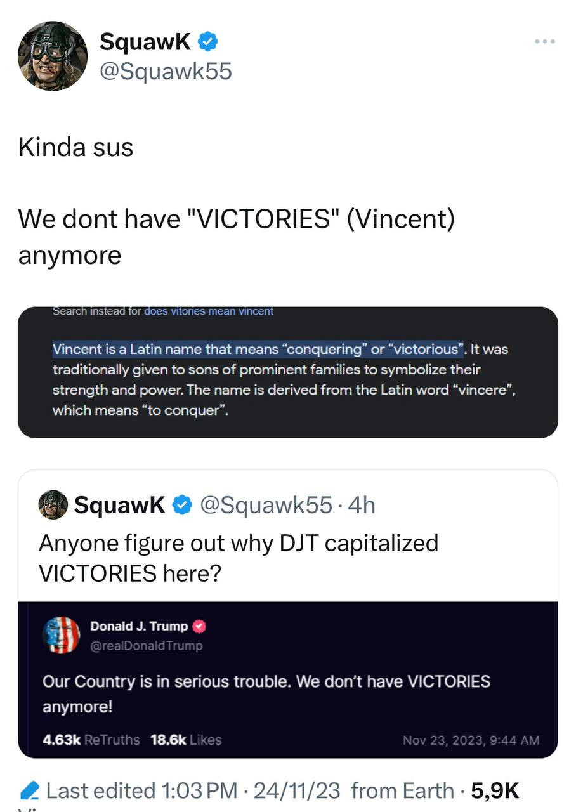Viewport: 576px width, 812px height.
Task: Open the @Squawk55 handle under the top name
Action: (166, 71)
